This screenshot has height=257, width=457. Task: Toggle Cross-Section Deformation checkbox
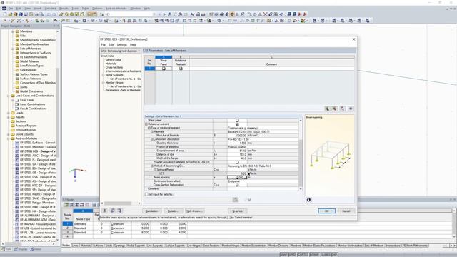coord(237,185)
